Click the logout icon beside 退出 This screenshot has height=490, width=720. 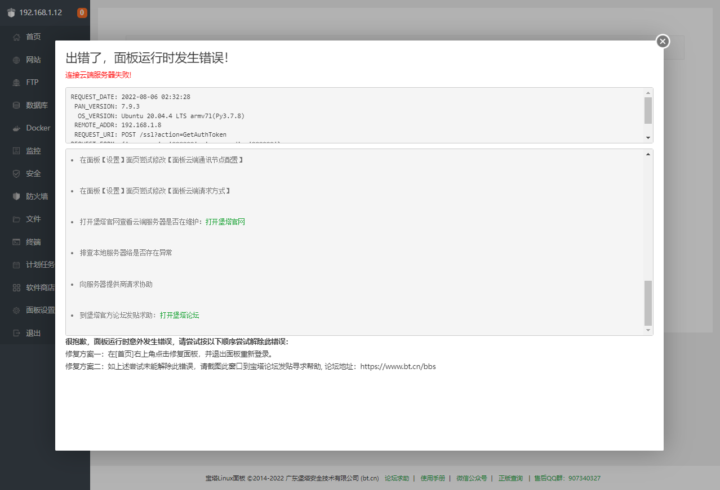16,333
